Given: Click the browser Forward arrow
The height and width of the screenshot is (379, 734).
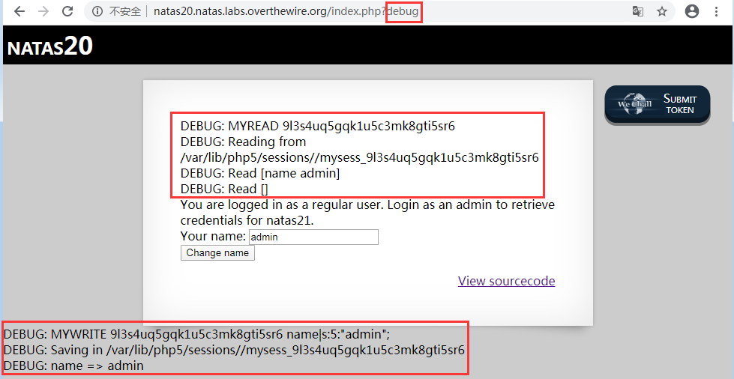Looking at the screenshot, I should [x=43, y=11].
